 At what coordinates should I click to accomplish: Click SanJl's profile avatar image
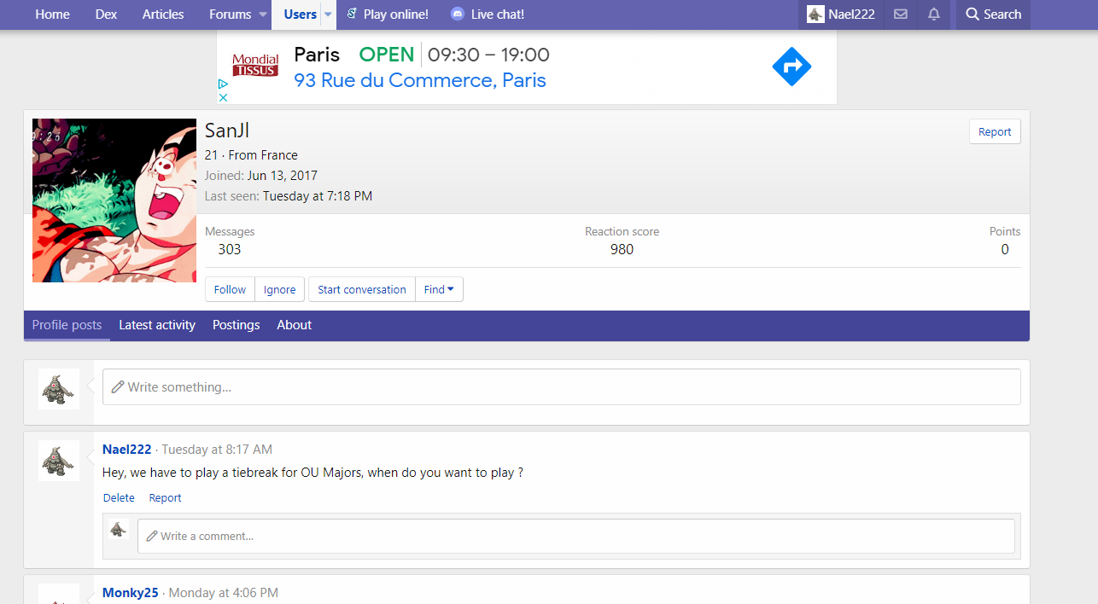point(114,200)
